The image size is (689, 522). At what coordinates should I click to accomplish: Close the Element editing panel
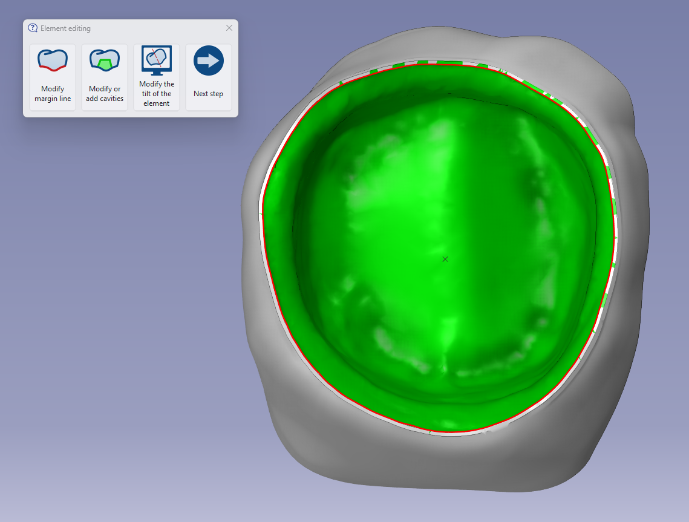point(229,28)
